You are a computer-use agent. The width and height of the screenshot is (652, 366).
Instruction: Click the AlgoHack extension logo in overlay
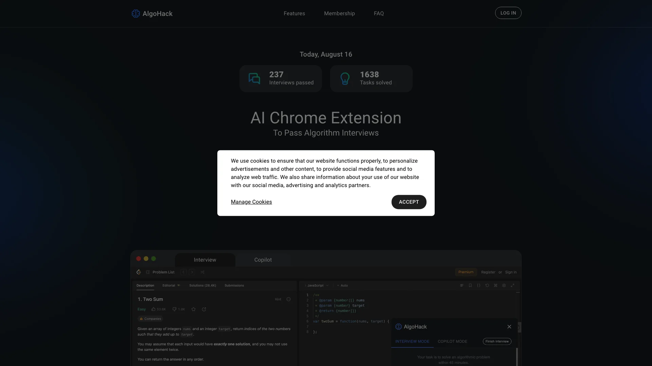tap(398, 327)
